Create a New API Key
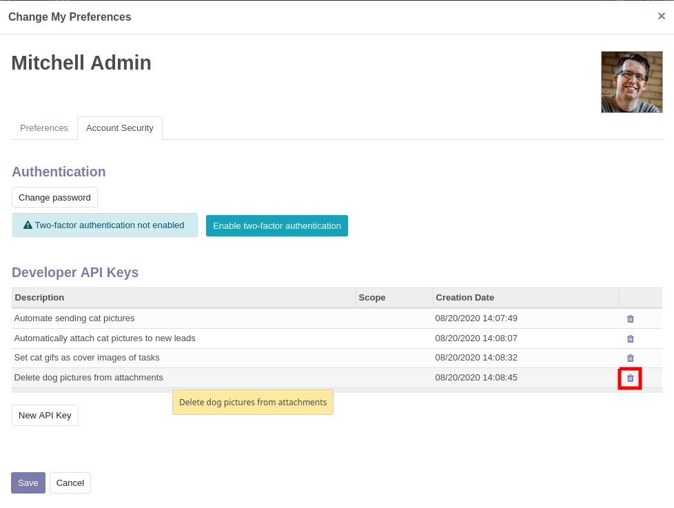The height and width of the screenshot is (508, 674). tap(45, 416)
